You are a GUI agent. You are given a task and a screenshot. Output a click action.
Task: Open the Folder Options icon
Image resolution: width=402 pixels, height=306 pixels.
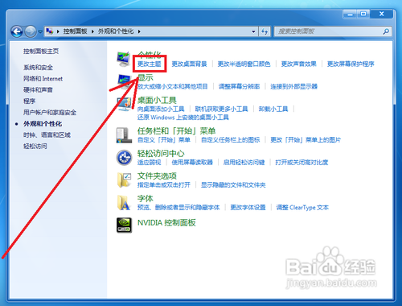click(x=124, y=180)
